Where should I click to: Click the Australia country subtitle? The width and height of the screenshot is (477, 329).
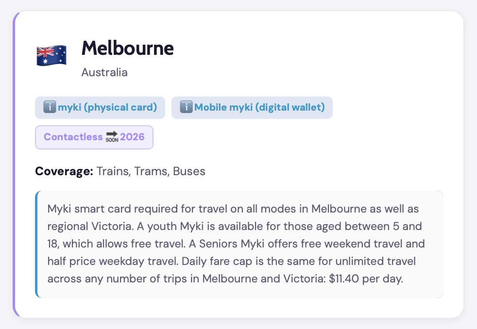tap(104, 72)
